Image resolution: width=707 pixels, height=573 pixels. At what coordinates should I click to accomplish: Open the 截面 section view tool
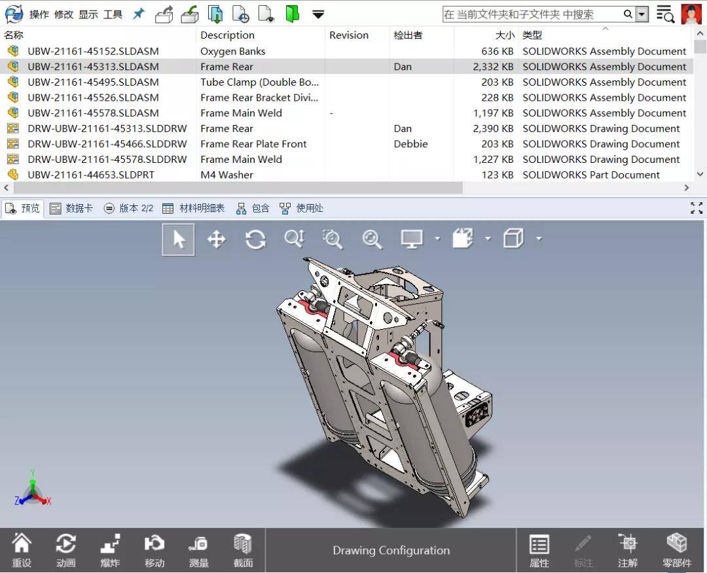point(242,549)
